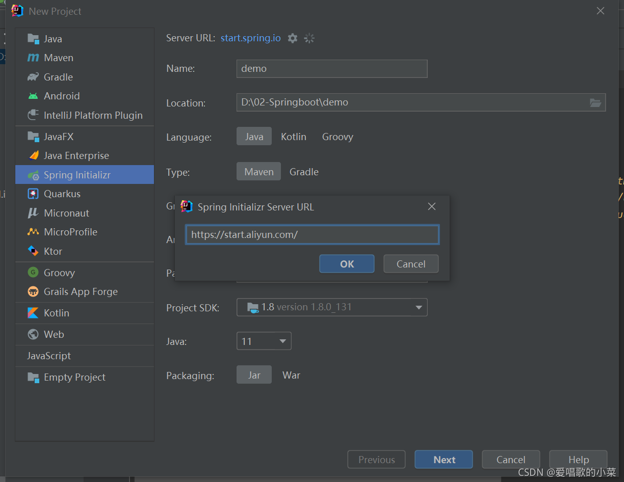This screenshot has width=624, height=482.
Task: Click the Java project type icon
Action: pos(33,39)
